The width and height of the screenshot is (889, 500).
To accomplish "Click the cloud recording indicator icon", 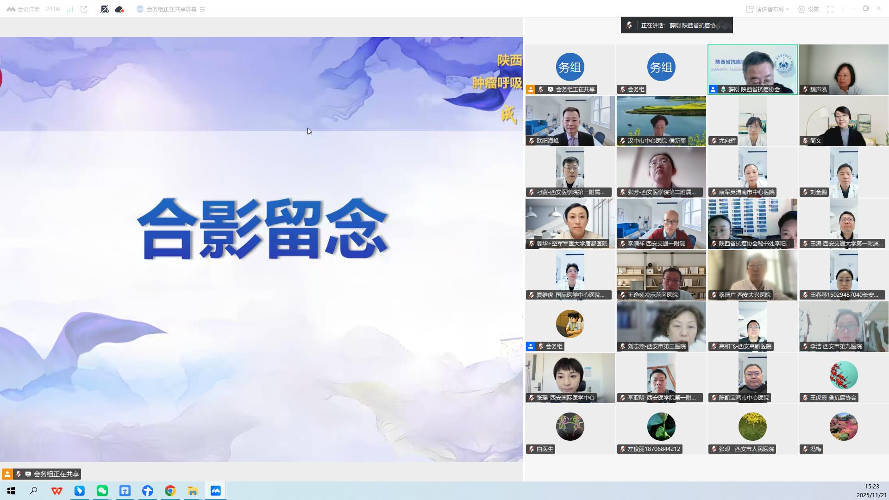I will click(119, 9).
